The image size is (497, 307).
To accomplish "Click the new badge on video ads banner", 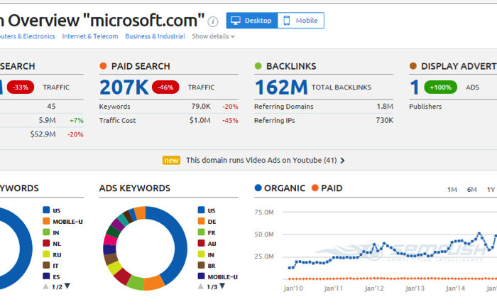I will [172, 160].
